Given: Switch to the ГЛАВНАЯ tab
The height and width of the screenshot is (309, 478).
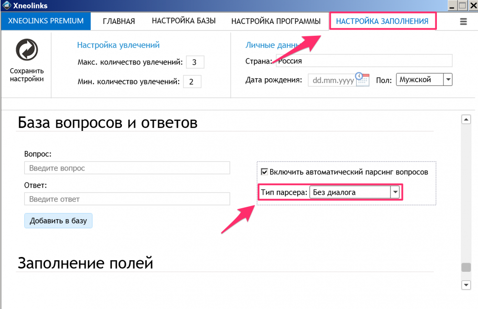Looking at the screenshot, I should tap(119, 21).
